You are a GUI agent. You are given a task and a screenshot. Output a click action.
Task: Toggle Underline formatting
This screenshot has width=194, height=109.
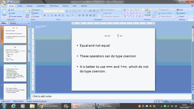pyautogui.click(x=52, y=15)
